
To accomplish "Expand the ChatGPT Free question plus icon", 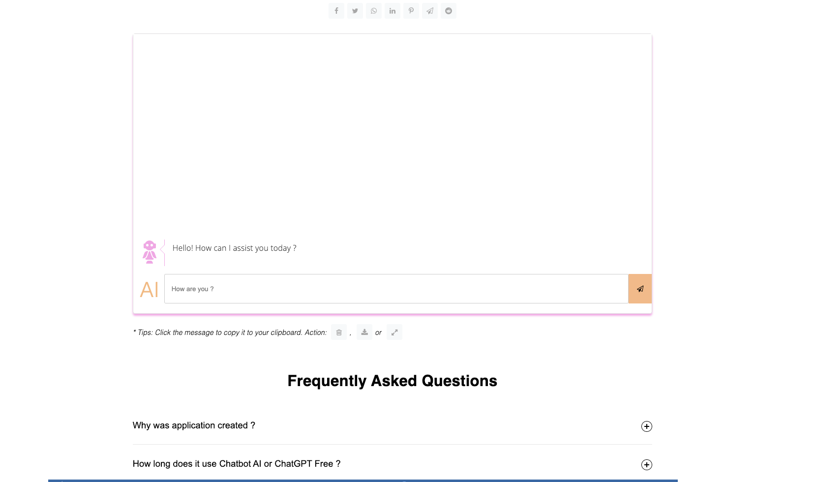I will coord(647,465).
